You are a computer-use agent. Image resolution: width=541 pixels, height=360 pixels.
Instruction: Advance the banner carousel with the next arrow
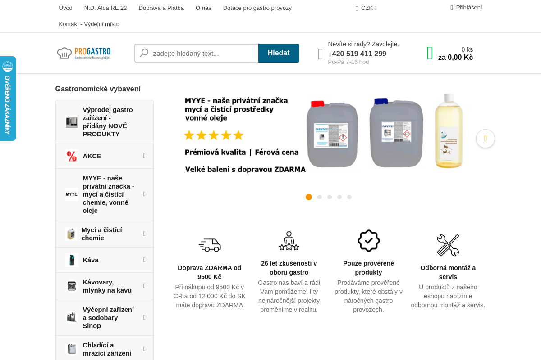(485, 139)
